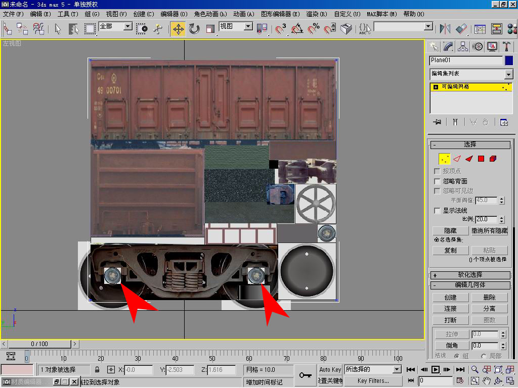This screenshot has height=388, width=518.
Task: Open the Display panel tab
Action: (x=492, y=46)
